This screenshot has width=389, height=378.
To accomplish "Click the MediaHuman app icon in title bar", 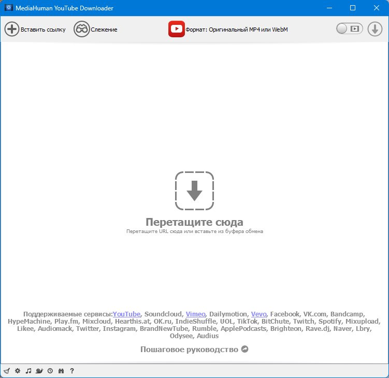I will click(x=9, y=8).
